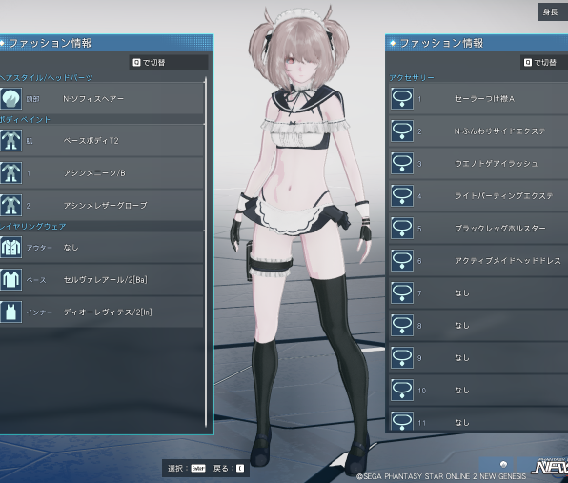This screenshot has height=483, width=568.
Task: Click the left panel vertical scrollbar
Action: [x=206, y=252]
